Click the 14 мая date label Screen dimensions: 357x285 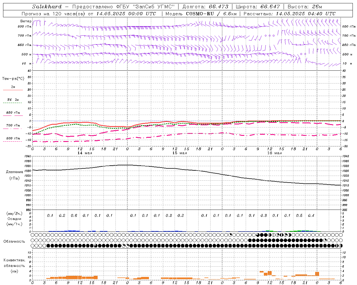point(85,153)
